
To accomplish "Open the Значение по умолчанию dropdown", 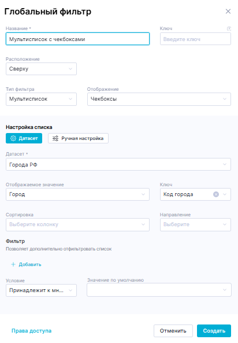I will coord(159,290).
